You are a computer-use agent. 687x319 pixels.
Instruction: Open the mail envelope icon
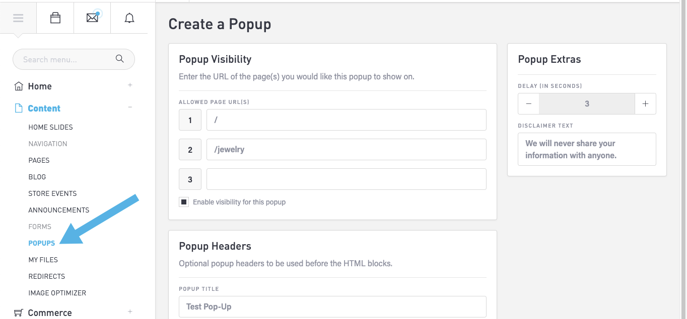92,18
